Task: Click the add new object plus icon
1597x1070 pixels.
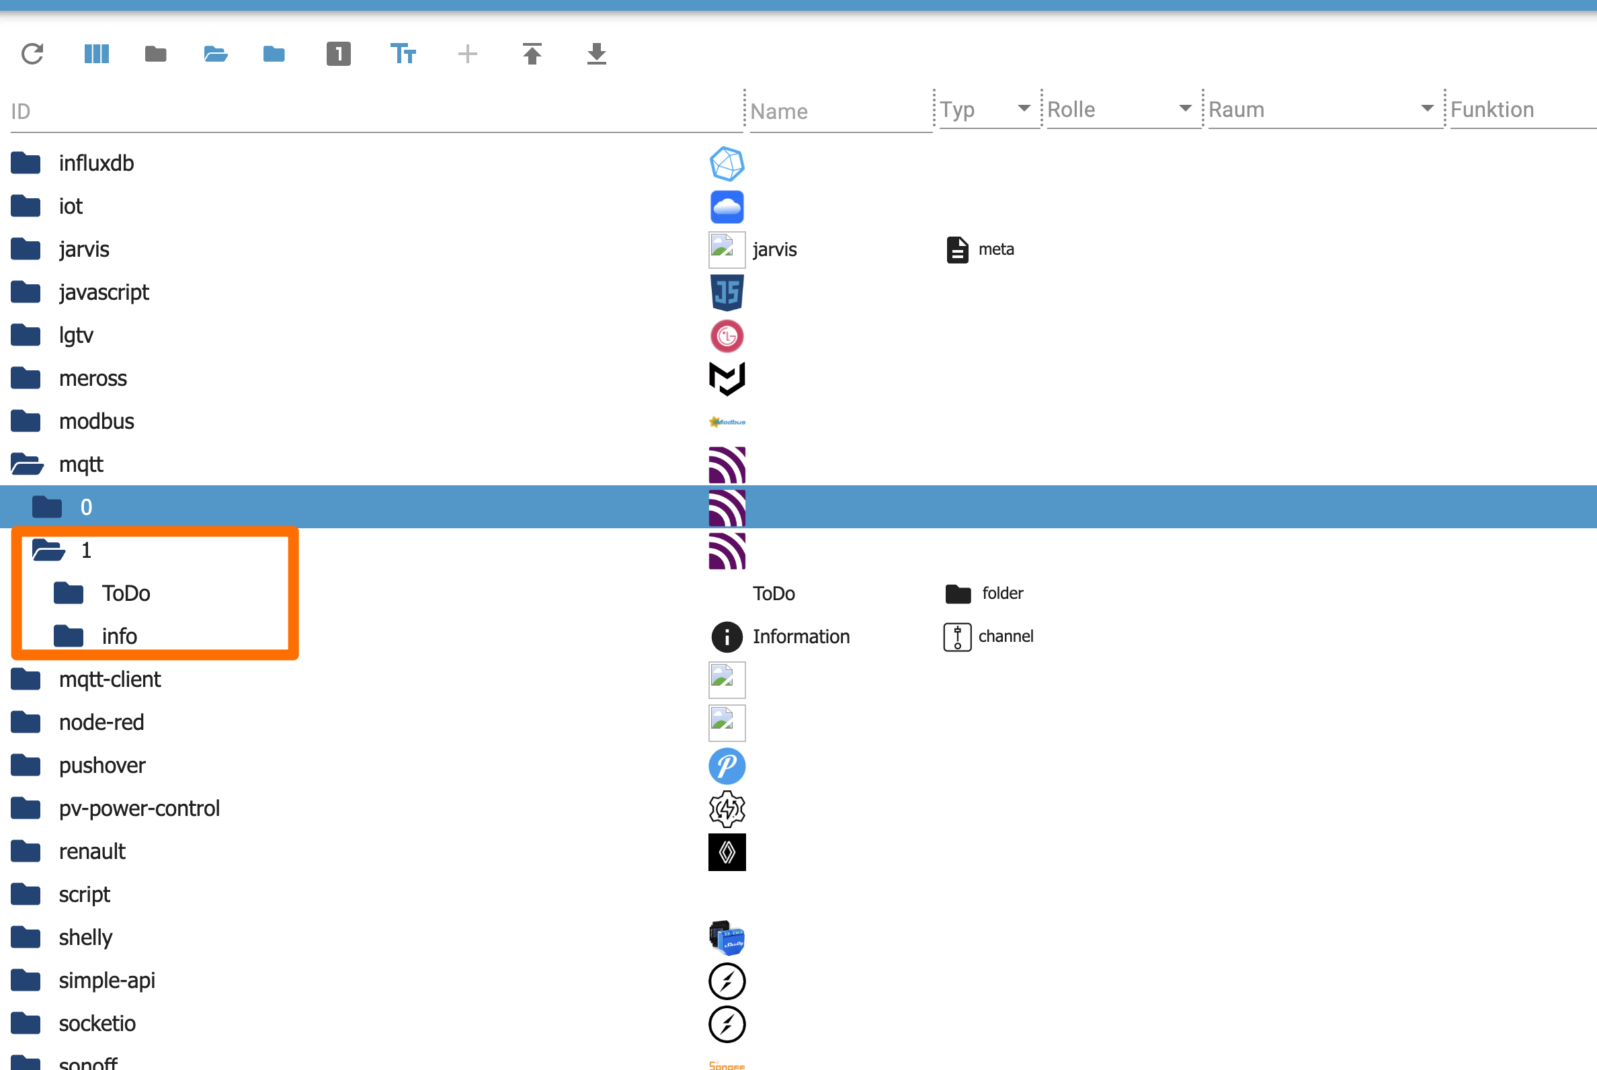Action: tap(467, 54)
